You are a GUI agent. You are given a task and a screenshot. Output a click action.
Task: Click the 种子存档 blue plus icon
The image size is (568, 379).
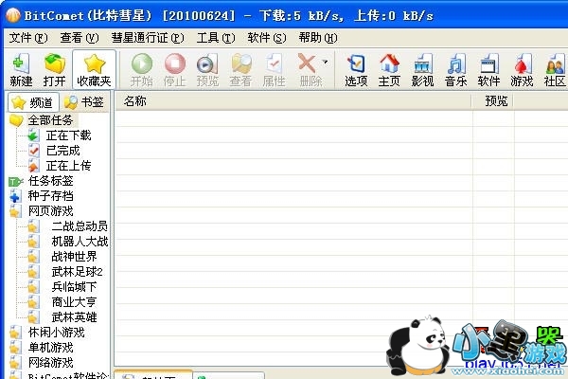click(15, 196)
